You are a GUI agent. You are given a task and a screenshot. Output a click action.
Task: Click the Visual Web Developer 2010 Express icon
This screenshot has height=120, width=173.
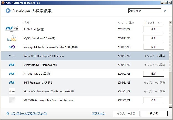pyautogui.click(x=12, y=56)
